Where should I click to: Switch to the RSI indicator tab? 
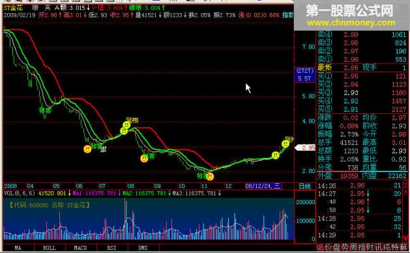[111, 248]
